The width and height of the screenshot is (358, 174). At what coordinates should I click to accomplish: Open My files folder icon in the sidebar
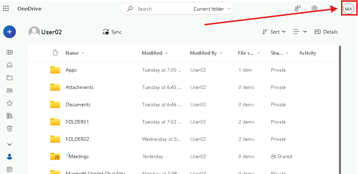coord(9,78)
